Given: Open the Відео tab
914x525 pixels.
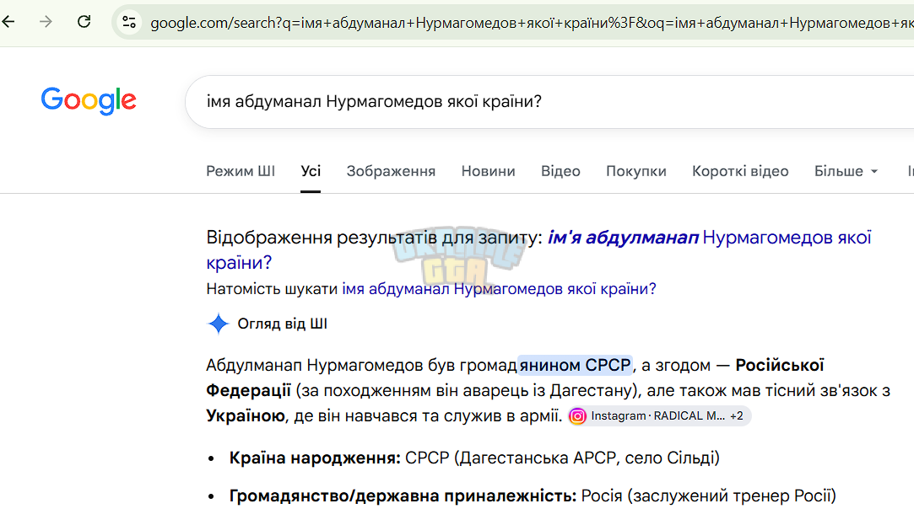Looking at the screenshot, I should 560,171.
